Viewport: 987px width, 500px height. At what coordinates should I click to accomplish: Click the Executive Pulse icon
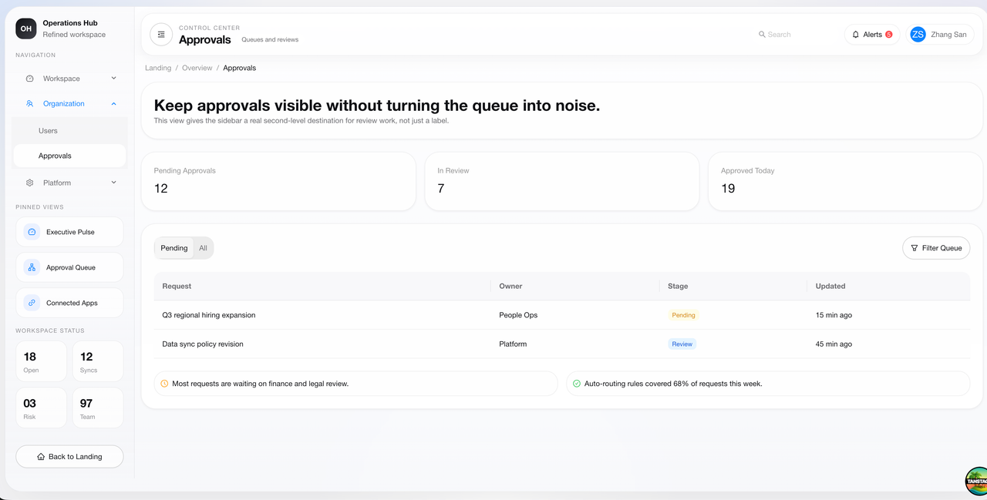click(x=32, y=232)
